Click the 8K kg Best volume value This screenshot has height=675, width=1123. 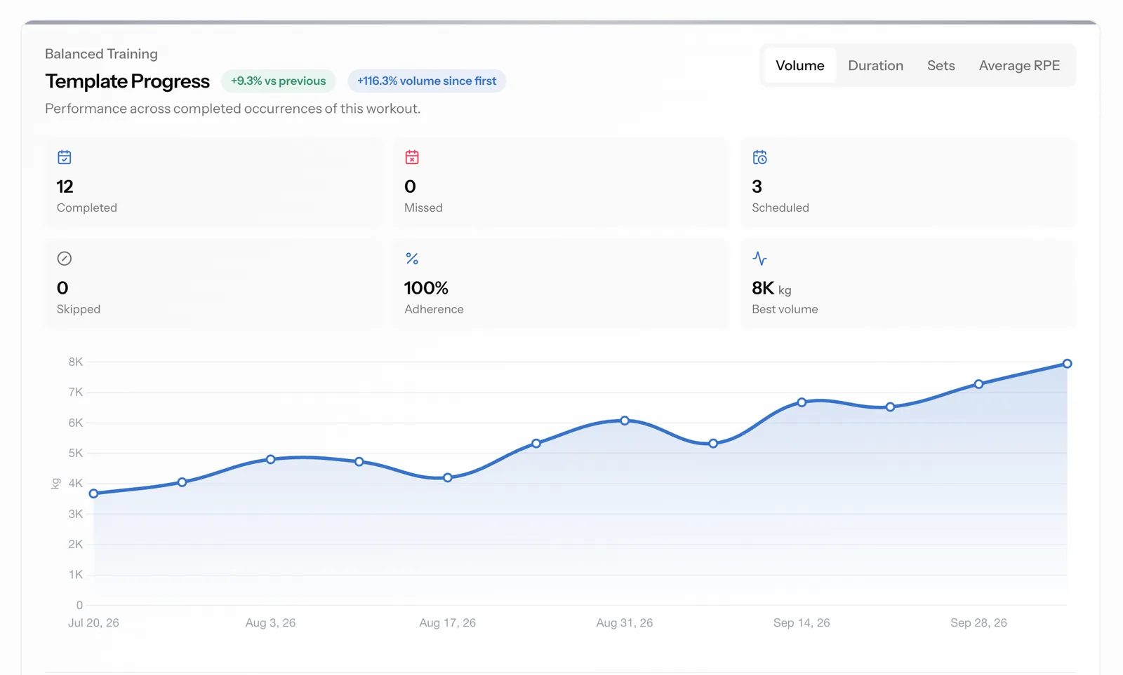(771, 288)
